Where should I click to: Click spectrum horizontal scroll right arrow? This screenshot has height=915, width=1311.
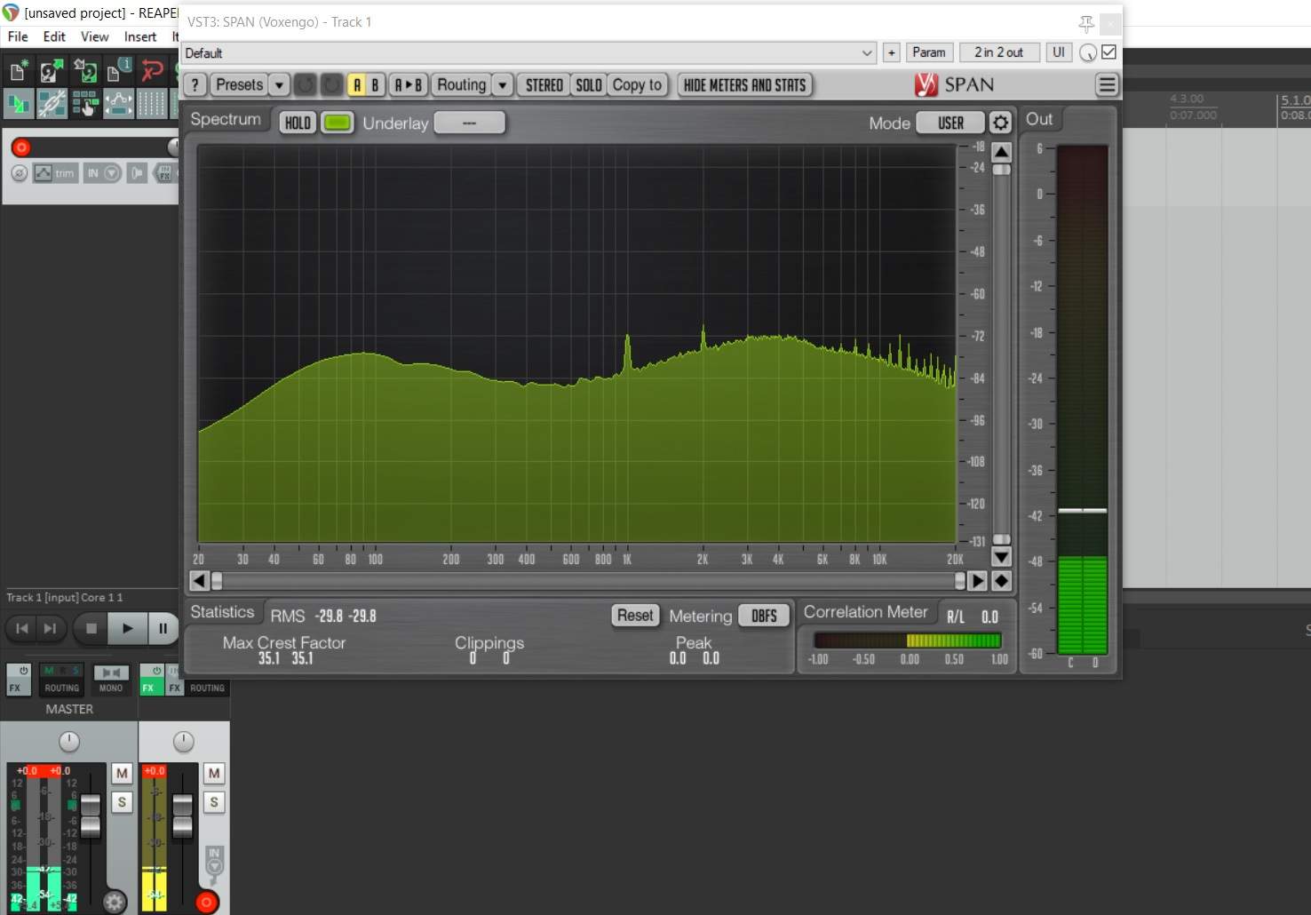(977, 581)
